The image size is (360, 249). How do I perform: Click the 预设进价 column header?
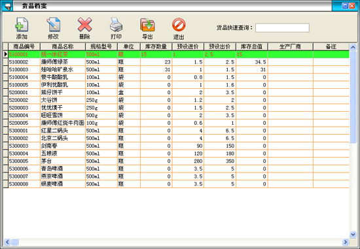pos(188,46)
